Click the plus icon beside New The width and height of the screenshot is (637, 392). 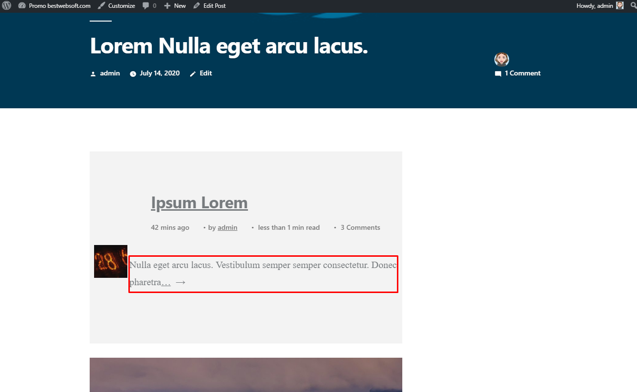click(x=167, y=6)
